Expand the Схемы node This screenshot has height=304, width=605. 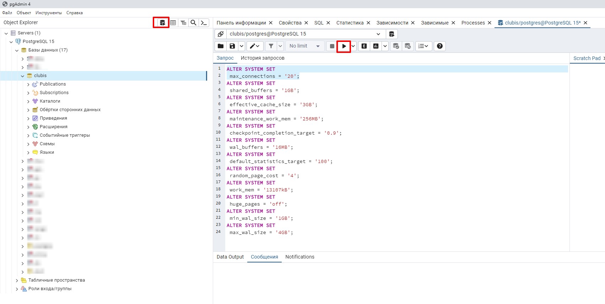28,144
